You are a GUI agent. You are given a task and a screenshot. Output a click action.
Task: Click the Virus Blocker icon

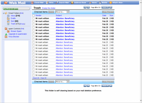pyautogui.click(x=6, y=37)
